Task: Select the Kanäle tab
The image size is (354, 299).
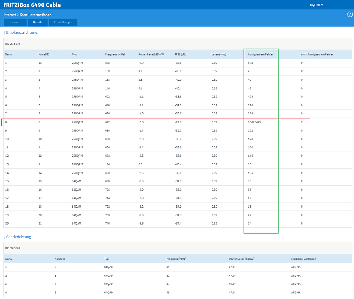Action: (x=38, y=22)
